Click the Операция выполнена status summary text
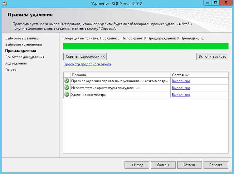 (x=134, y=38)
